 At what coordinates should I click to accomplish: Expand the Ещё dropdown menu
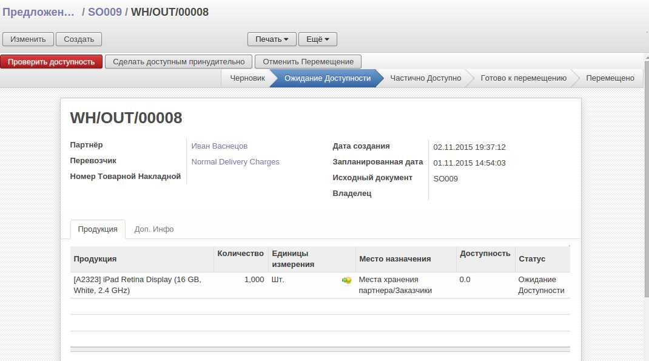click(x=317, y=39)
